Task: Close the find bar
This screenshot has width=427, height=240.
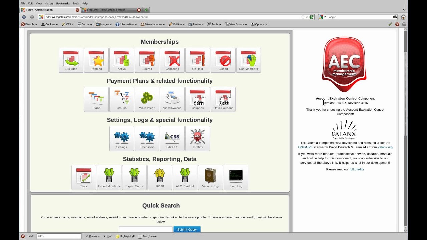Action: (23, 236)
